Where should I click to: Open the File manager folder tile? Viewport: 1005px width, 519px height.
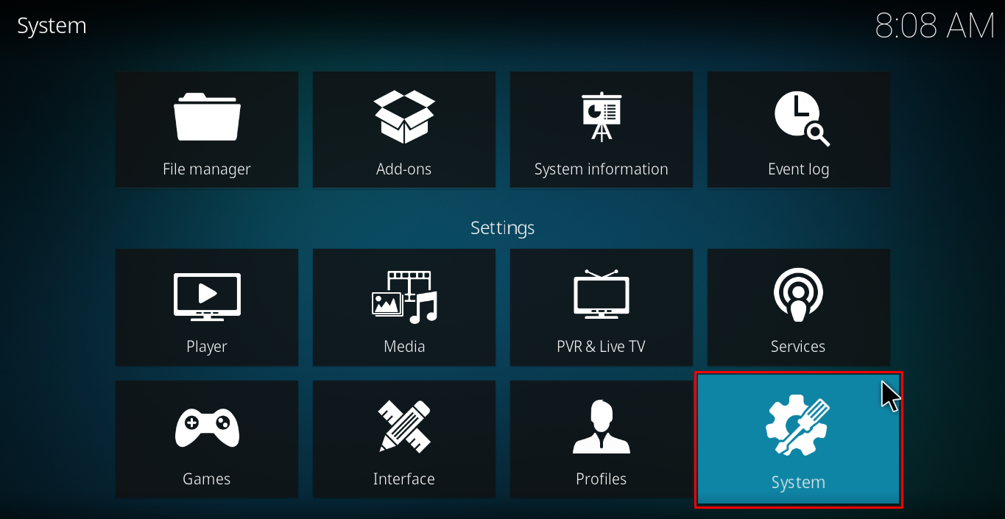click(207, 130)
